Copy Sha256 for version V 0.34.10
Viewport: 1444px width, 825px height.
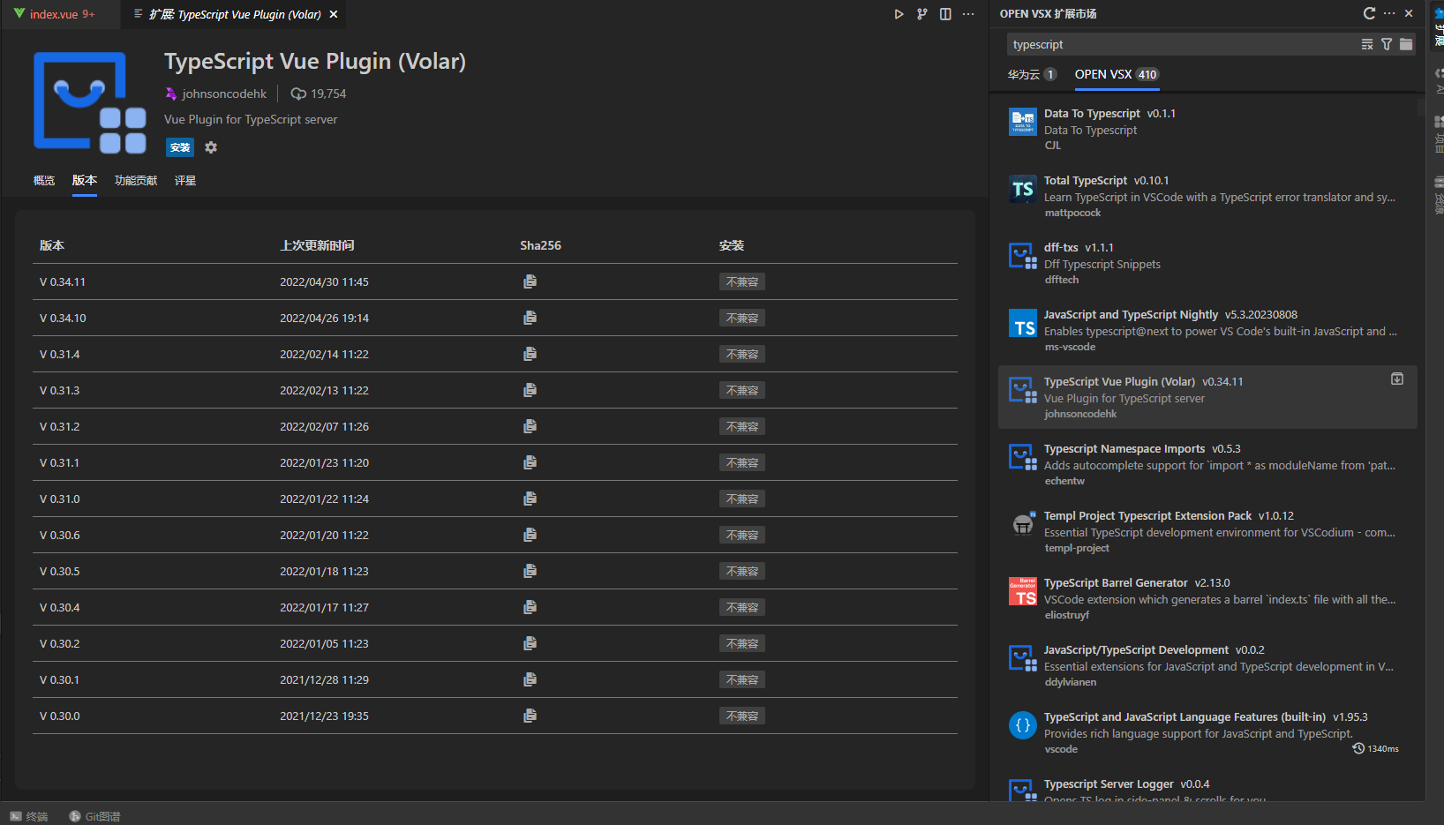coord(530,318)
